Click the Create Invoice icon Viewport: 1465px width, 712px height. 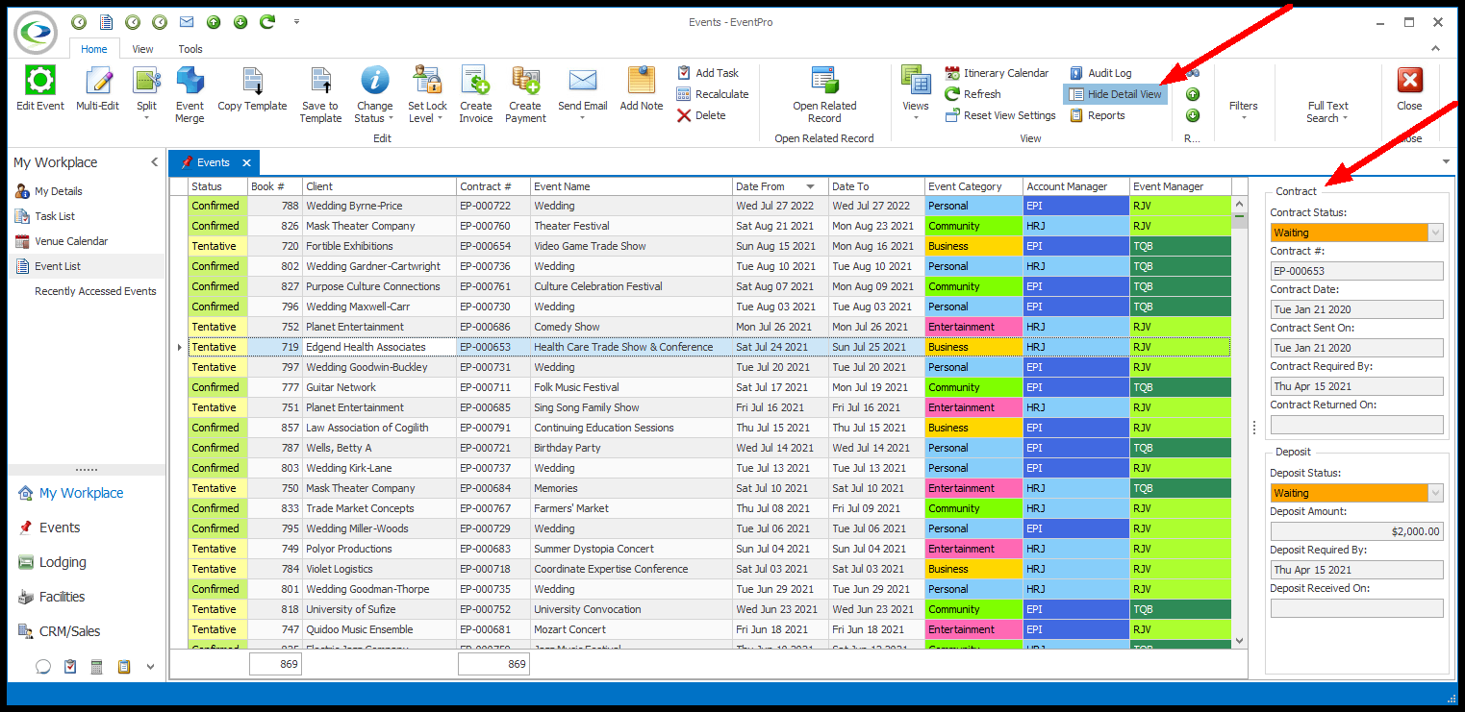(475, 81)
